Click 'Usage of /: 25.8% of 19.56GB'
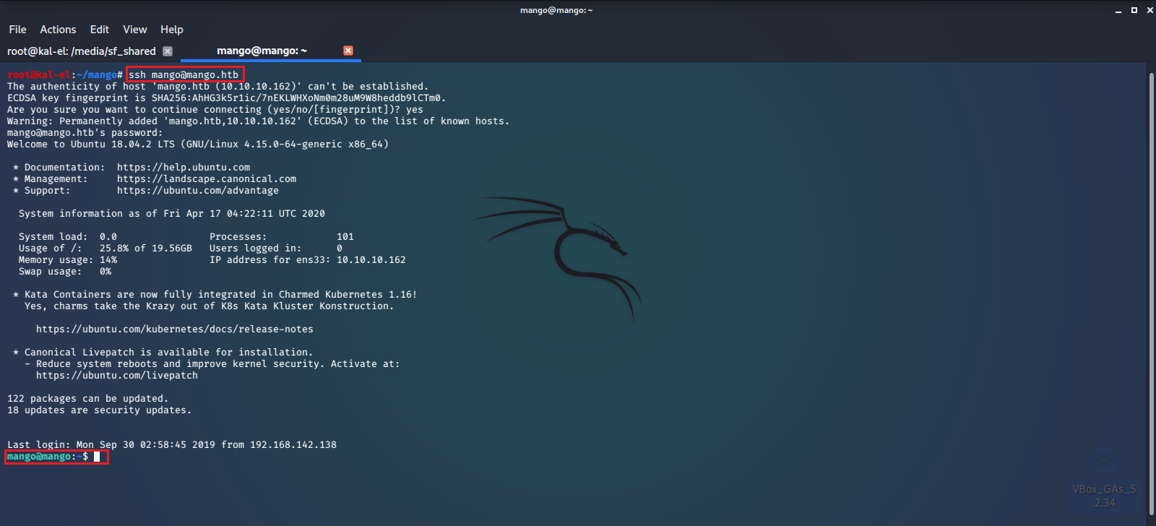This screenshot has width=1156, height=526. click(105, 249)
